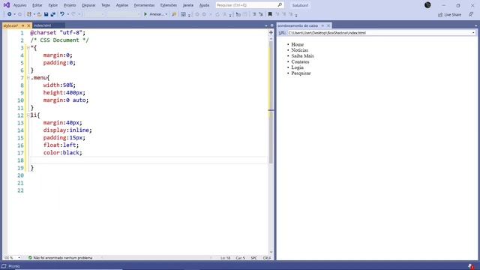Click the editor vertical scrollbar thumb
This screenshot has width=480, height=270.
click(x=271, y=102)
